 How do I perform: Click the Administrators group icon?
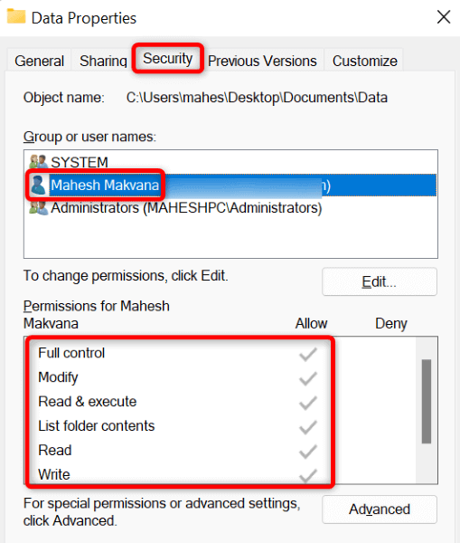(x=38, y=208)
